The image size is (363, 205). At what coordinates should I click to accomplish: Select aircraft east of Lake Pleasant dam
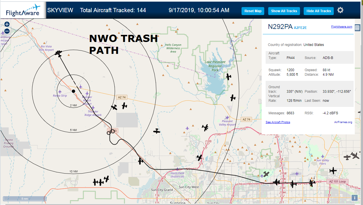click(233, 98)
